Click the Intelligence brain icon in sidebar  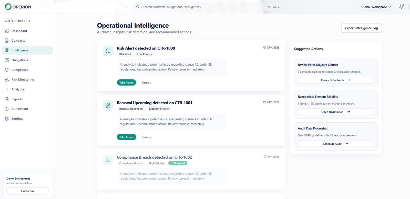pos(7,50)
